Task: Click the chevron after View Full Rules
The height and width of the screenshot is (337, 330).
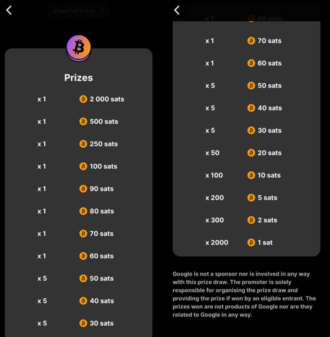Action: click(x=102, y=11)
